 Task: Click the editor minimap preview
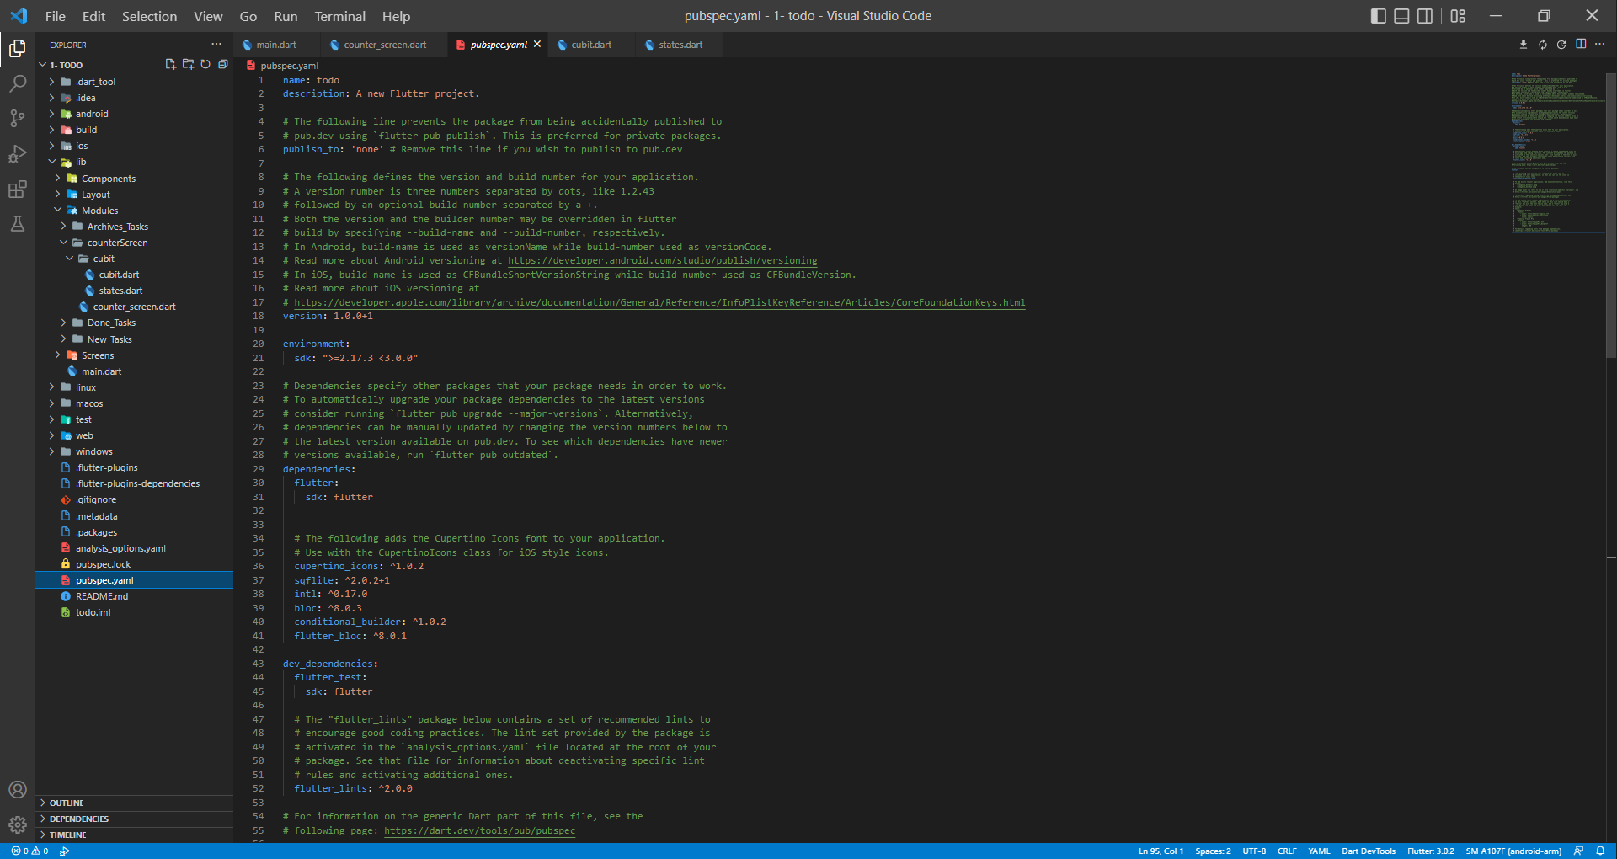(1556, 152)
